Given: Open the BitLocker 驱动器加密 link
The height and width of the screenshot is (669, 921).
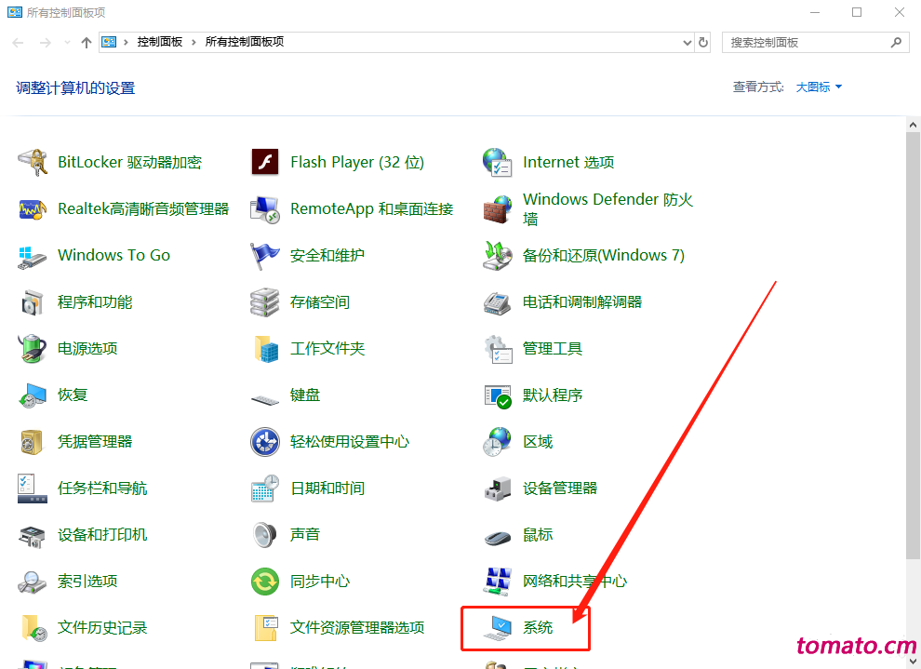Looking at the screenshot, I should [130, 162].
